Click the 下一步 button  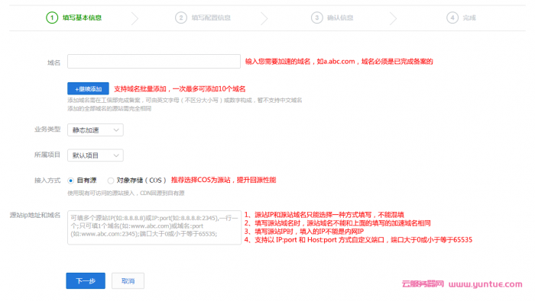coord(86,281)
